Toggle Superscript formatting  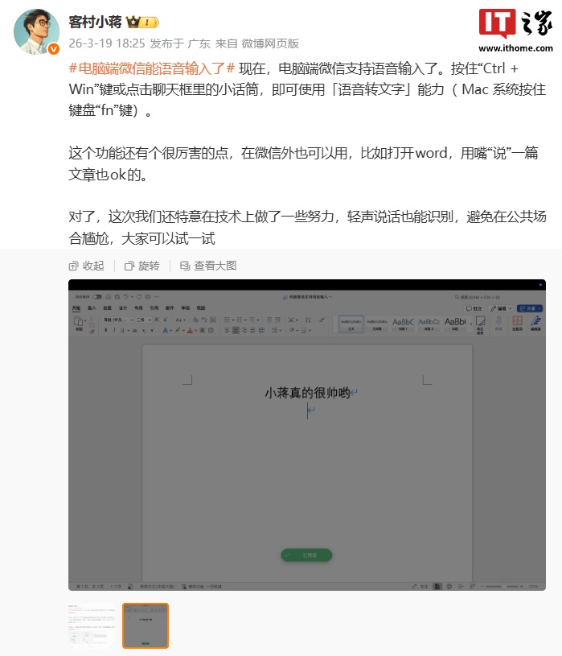pyautogui.click(x=153, y=330)
